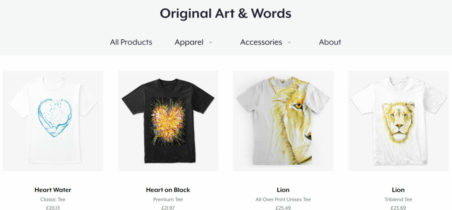Go to the About page

click(330, 42)
